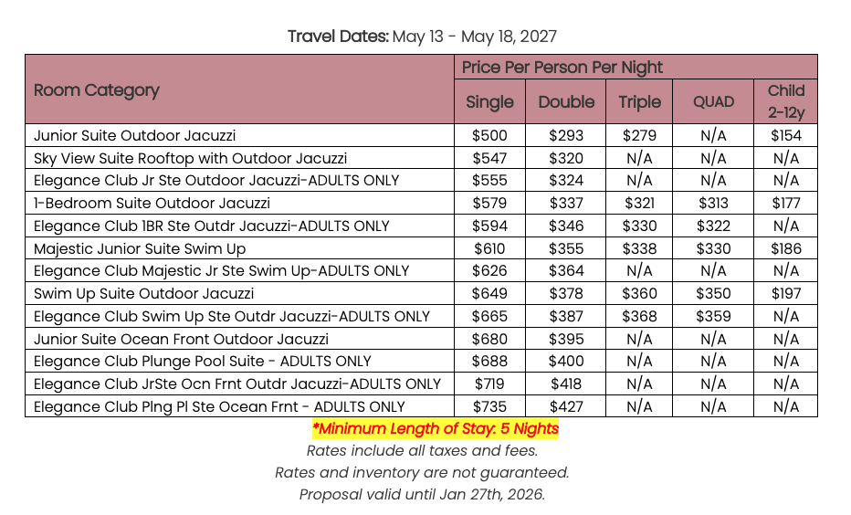
Task: Select the Double column header
Action: 566,102
